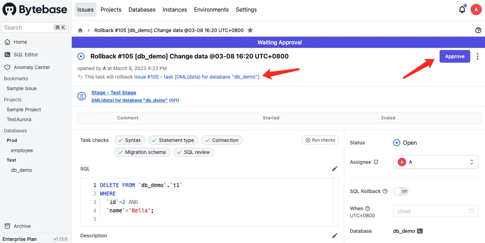This screenshot has height=243, width=485.
Task: Star this issue as a bookmark
Action: [250, 30]
